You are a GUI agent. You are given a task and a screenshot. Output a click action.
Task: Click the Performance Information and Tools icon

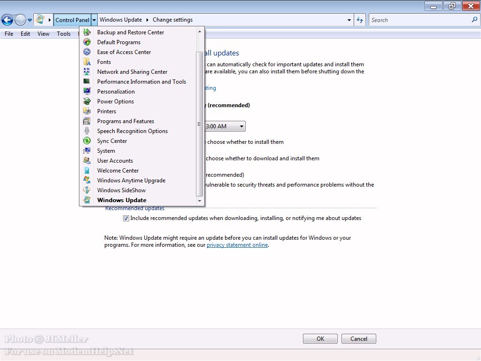pyautogui.click(x=87, y=81)
